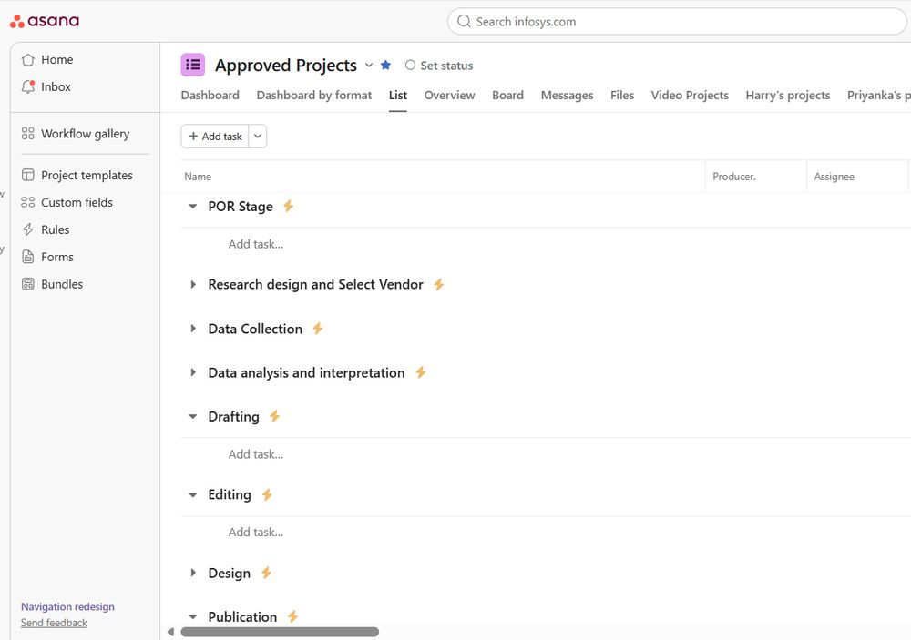Open the Harry's projects tab

coord(788,96)
